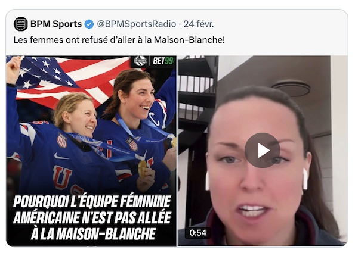Open the hockey players photo on the left
This screenshot has width=358, height=259.
point(91,151)
